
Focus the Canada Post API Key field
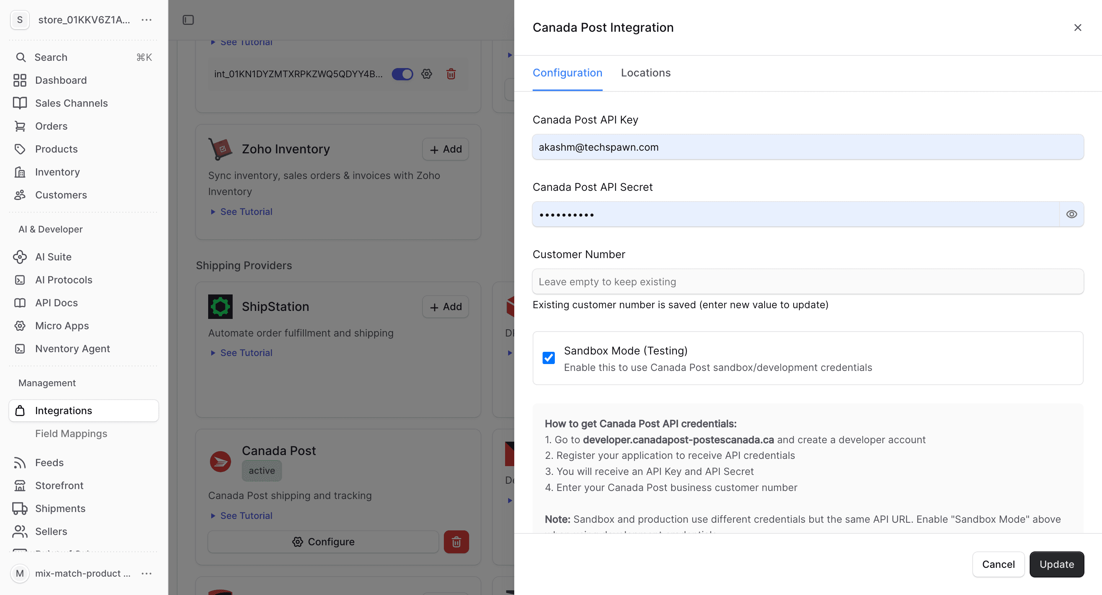[x=808, y=147]
